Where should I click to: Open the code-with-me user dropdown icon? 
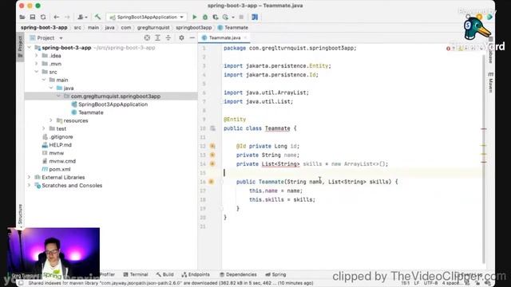coord(82,17)
